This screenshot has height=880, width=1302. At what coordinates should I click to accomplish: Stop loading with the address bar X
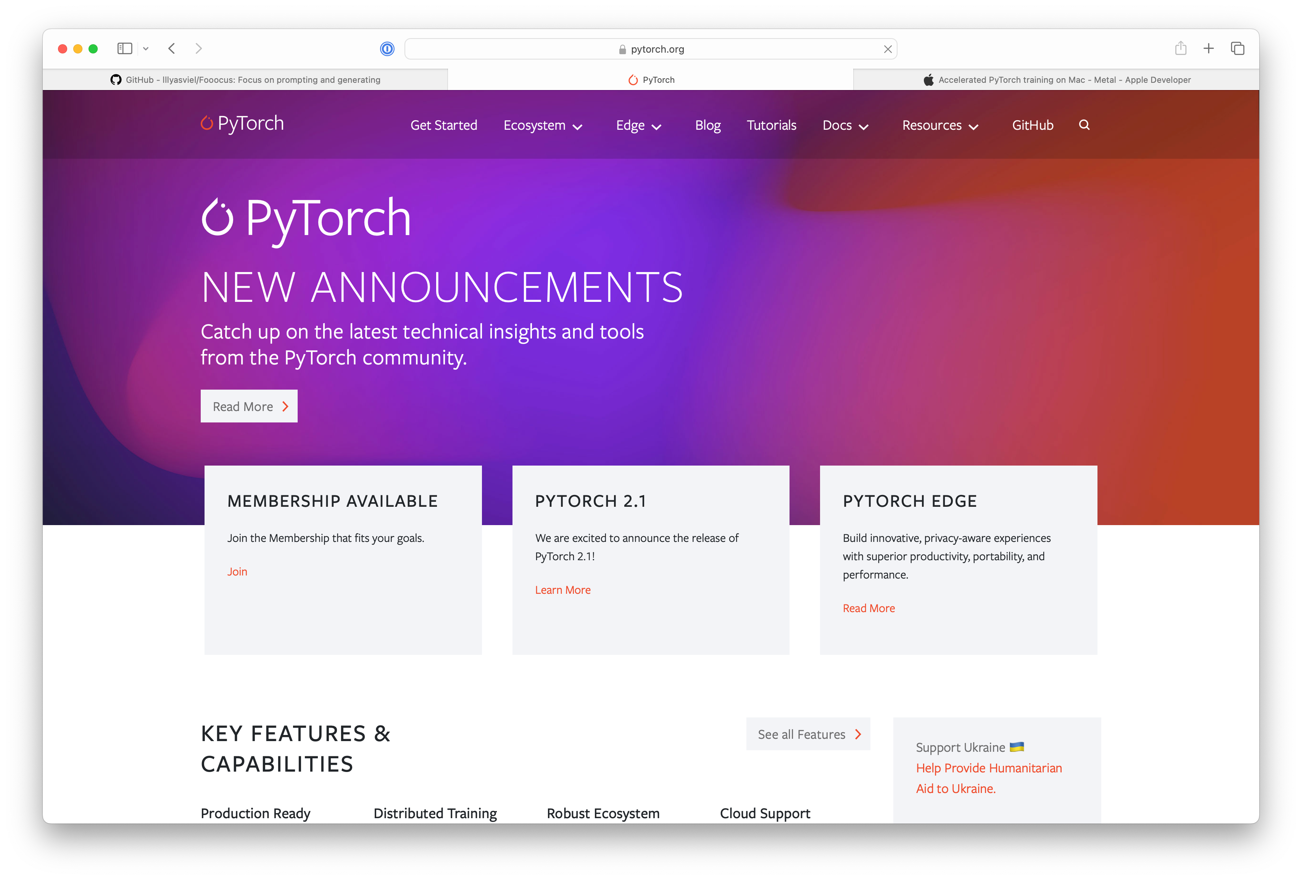click(x=888, y=49)
